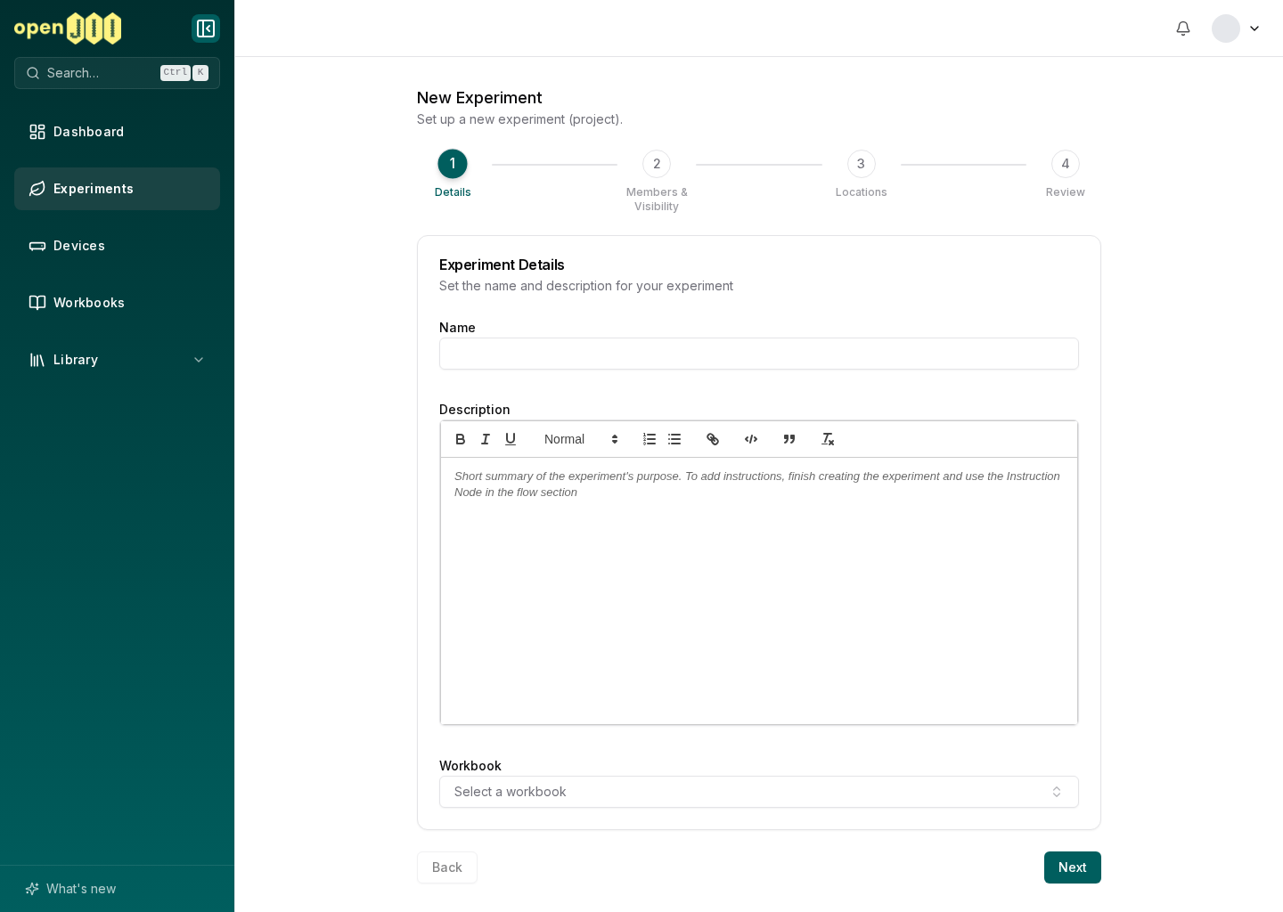Insert a blockquote
Image resolution: width=1283 pixels, height=912 pixels.
(x=789, y=439)
